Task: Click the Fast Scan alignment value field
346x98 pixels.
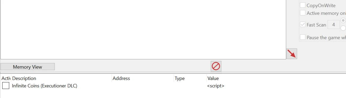Action: pos(334,25)
